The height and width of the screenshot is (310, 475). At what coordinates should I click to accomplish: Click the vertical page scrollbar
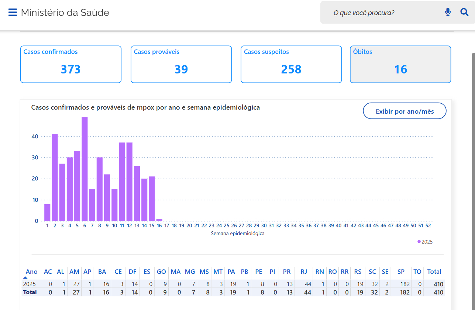click(473, 148)
